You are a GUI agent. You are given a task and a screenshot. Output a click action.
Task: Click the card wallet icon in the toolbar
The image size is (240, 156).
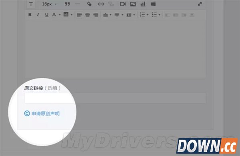click(x=153, y=4)
